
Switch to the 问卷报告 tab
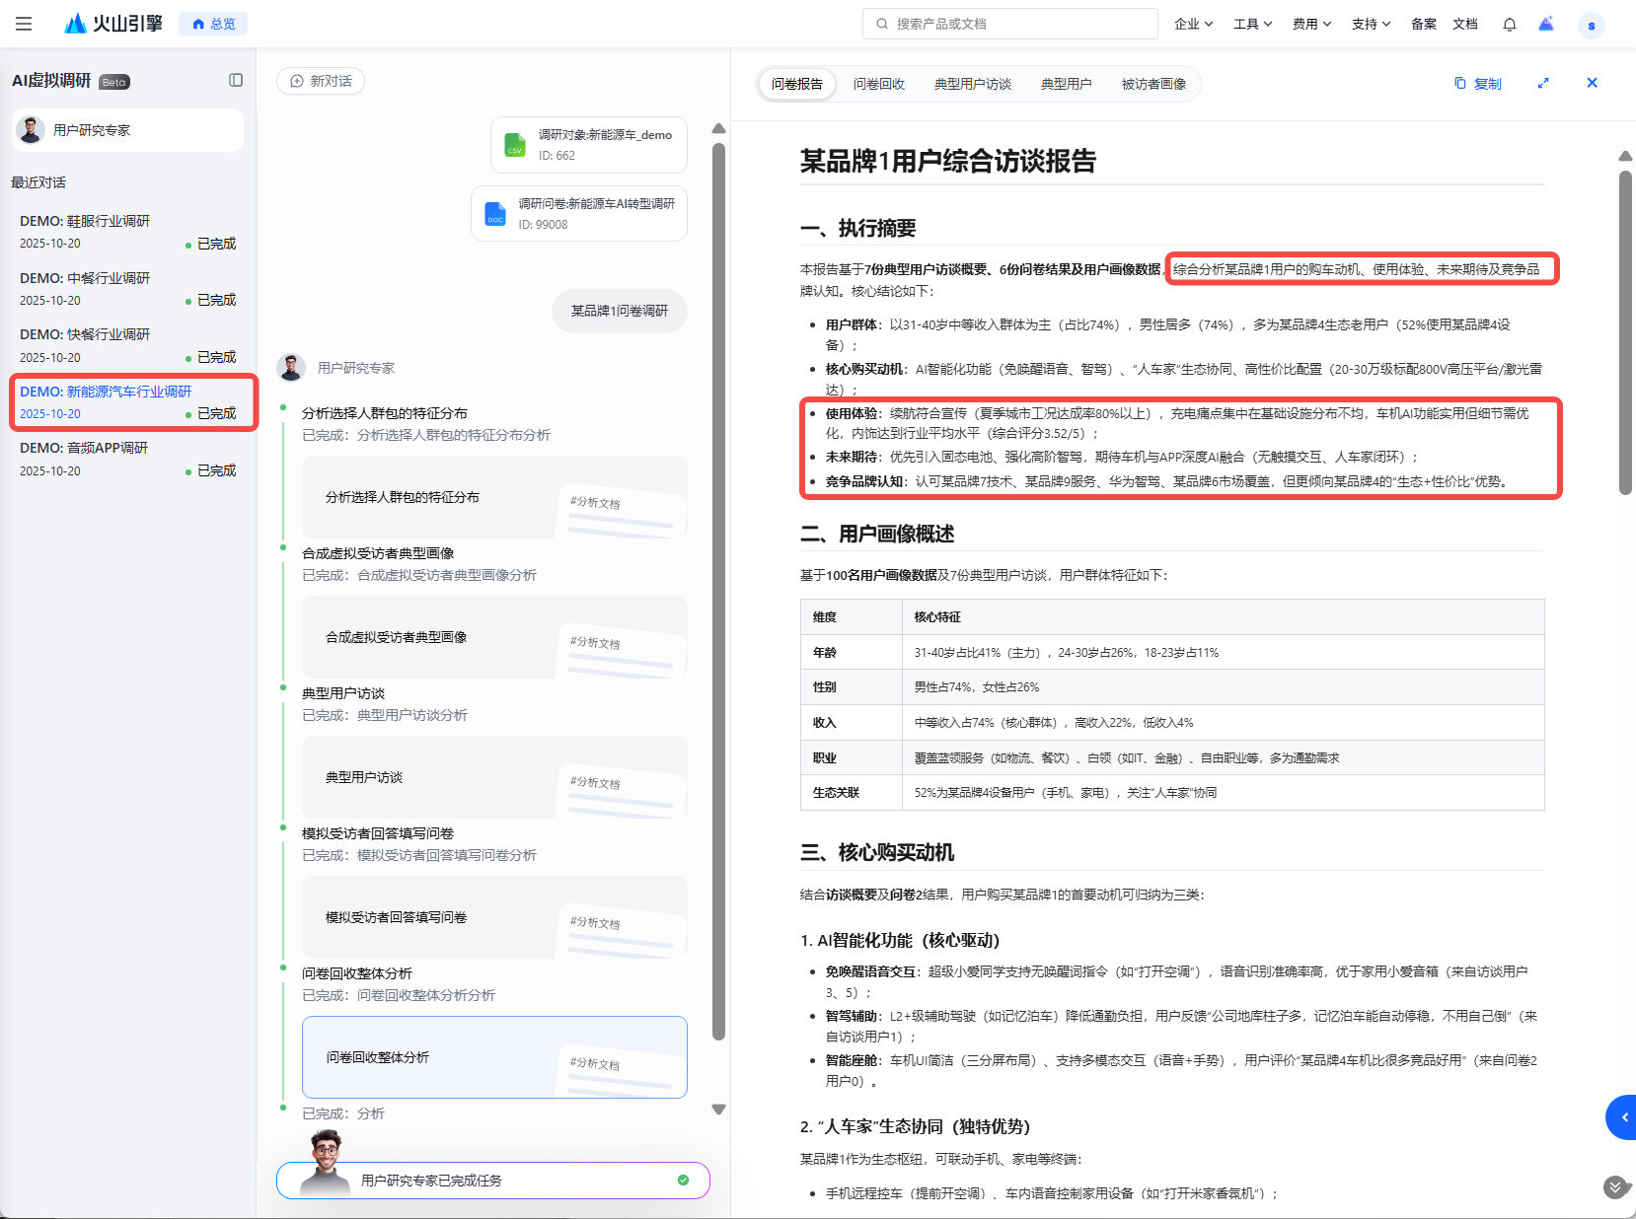797,84
